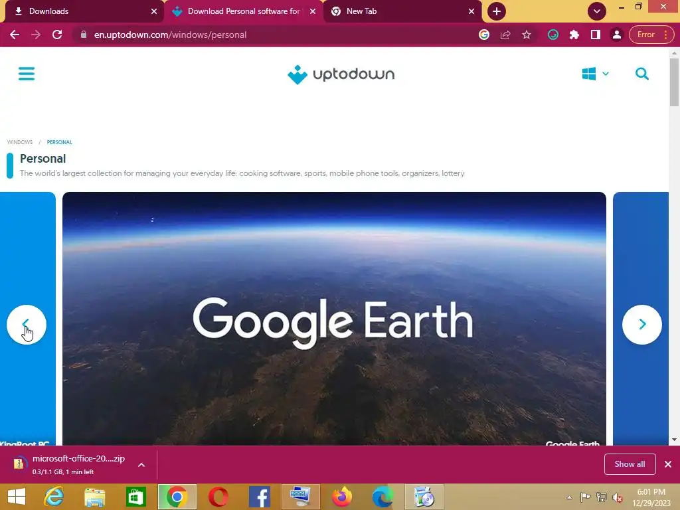Screen dimensions: 680x510
Task: Click the page vertical scrollbar thumb
Action: (674, 82)
